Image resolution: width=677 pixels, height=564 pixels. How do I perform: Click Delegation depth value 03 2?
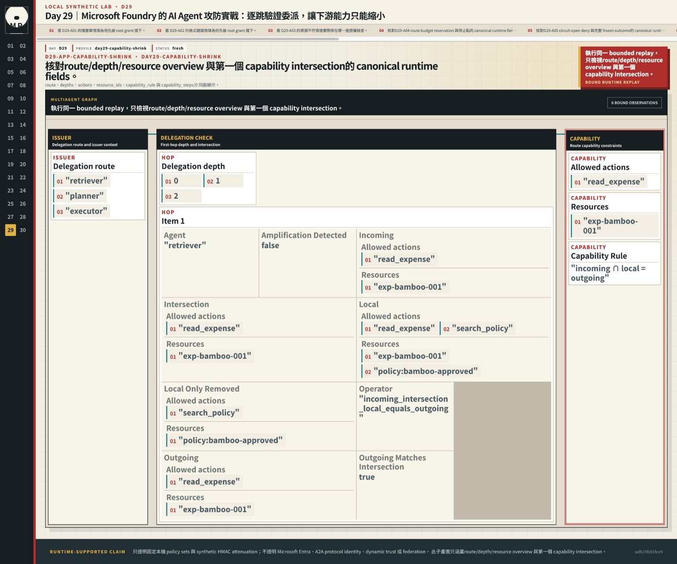coord(181,196)
